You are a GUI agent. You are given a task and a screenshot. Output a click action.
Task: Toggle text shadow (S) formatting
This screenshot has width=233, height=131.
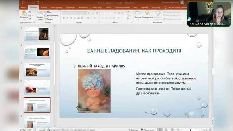[75, 18]
